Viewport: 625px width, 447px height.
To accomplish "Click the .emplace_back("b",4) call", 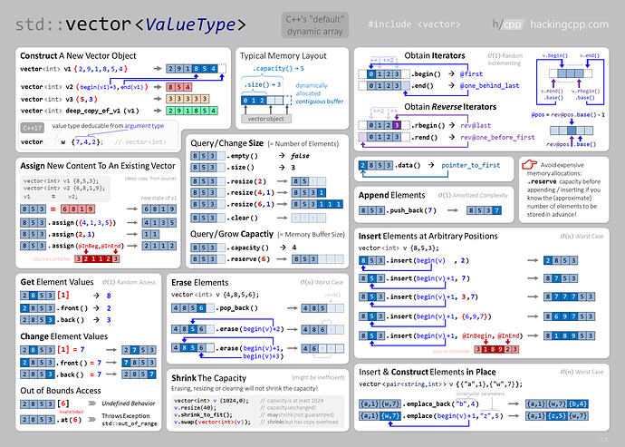I will pos(440,403).
